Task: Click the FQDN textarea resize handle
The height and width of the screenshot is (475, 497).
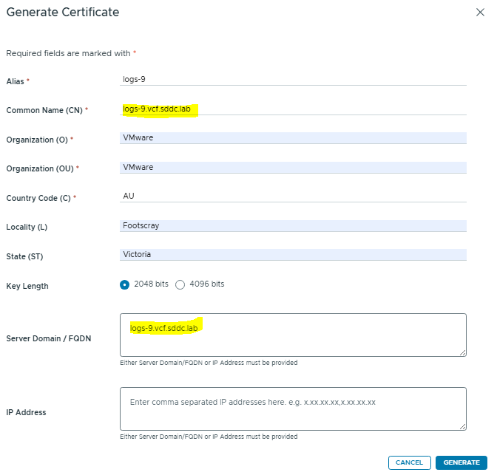Action: coord(463,354)
